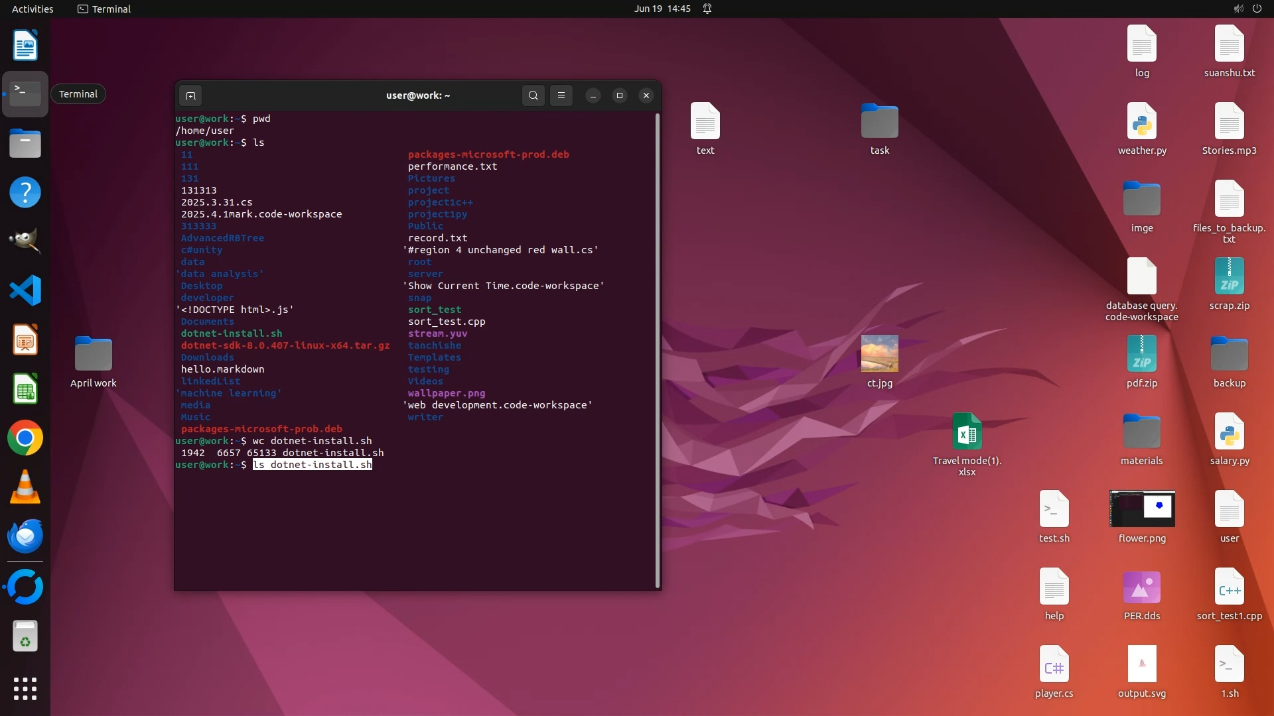Select the ct.jpg image thumbnail

[x=879, y=353]
